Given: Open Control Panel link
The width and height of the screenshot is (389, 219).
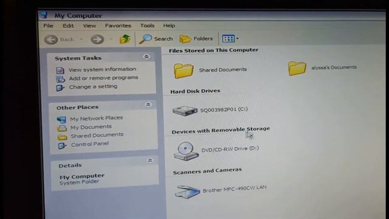Looking at the screenshot, I should 90,144.
